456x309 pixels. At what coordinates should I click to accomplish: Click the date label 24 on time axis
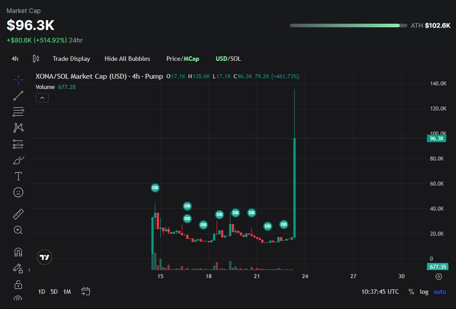305,276
